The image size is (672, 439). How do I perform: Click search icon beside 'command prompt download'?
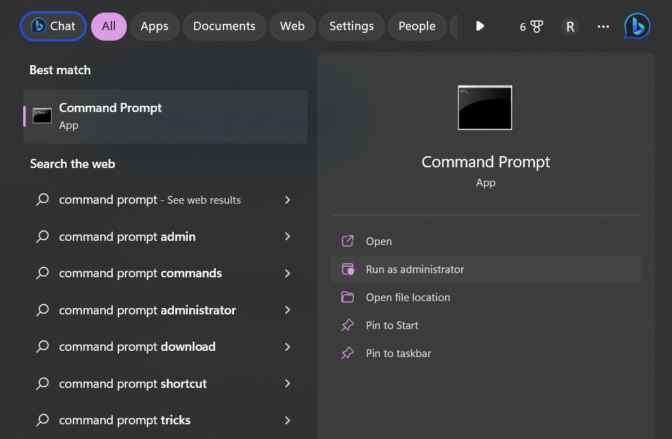click(x=43, y=347)
